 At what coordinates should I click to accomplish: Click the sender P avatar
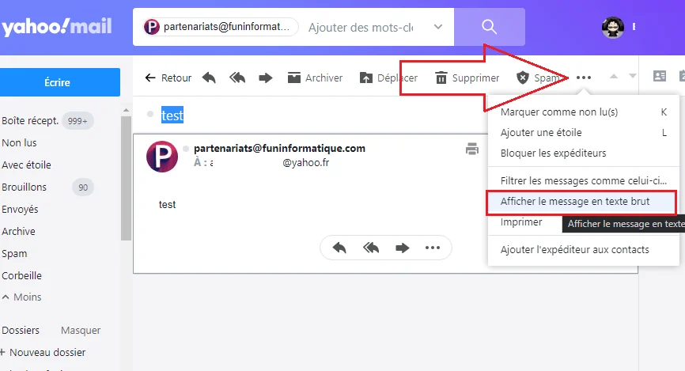162,157
